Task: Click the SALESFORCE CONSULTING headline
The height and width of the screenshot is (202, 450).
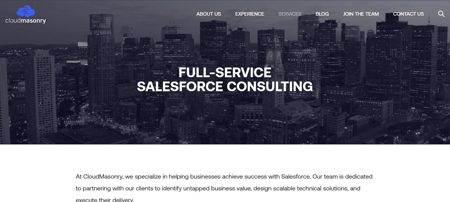Action: click(225, 86)
